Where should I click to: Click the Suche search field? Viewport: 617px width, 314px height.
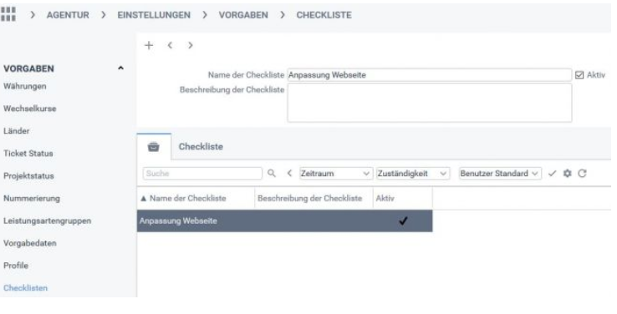click(x=202, y=174)
